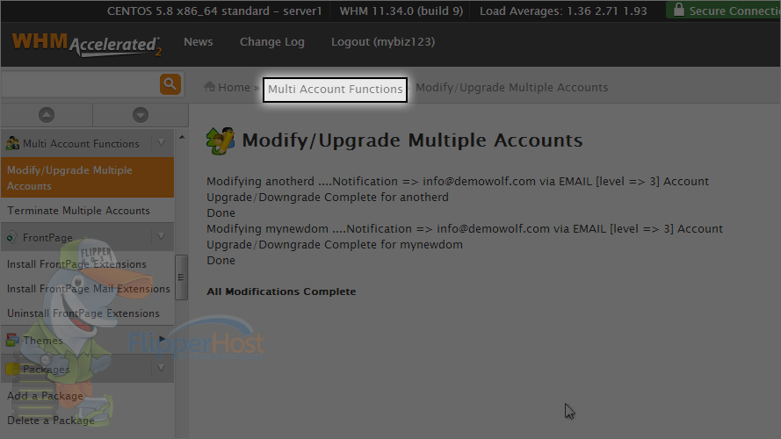
Task: Click the FrontPage sidebar header
Action: [88, 237]
